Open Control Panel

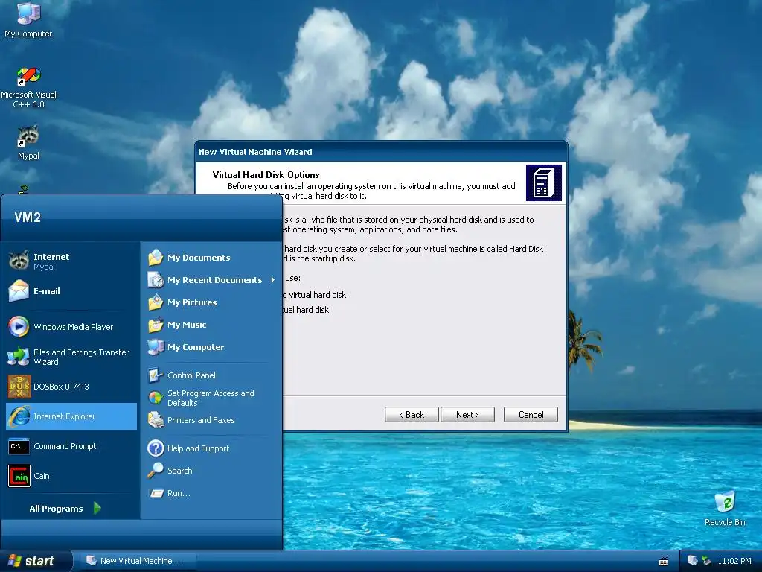tap(212, 375)
